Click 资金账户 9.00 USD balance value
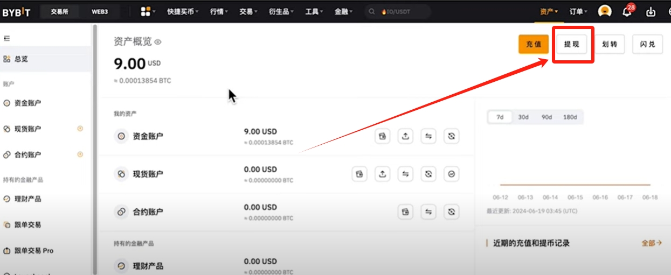The height and width of the screenshot is (275, 671). (260, 131)
